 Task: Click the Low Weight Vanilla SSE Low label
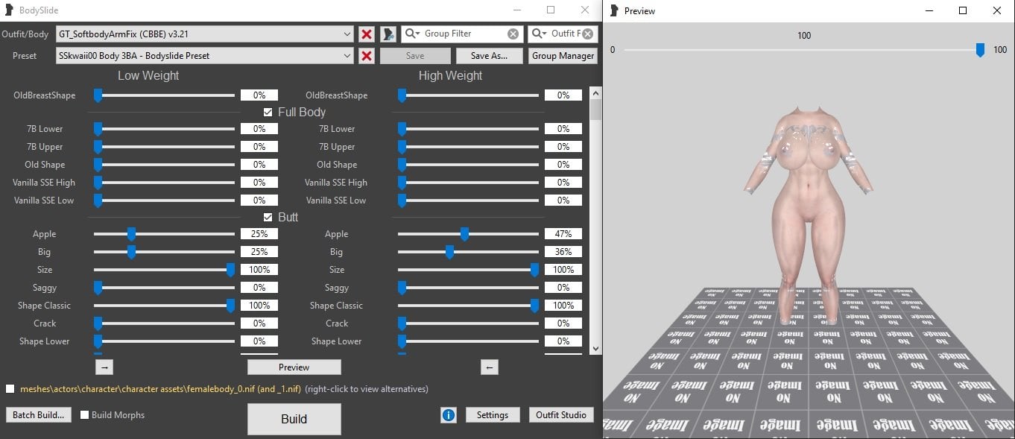pyautogui.click(x=44, y=200)
